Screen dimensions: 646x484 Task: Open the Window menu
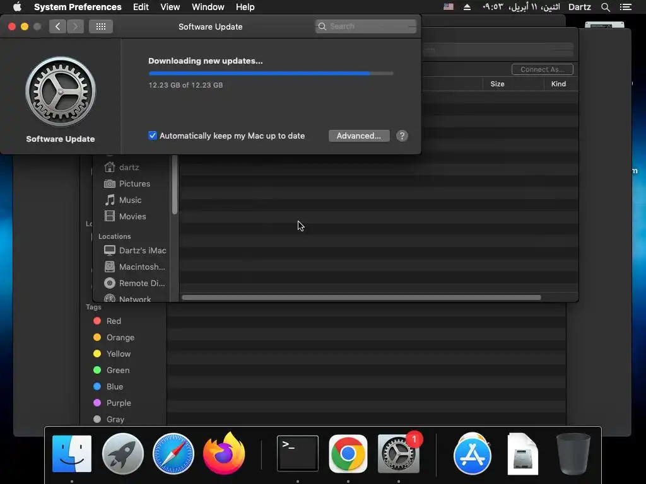[x=208, y=7]
